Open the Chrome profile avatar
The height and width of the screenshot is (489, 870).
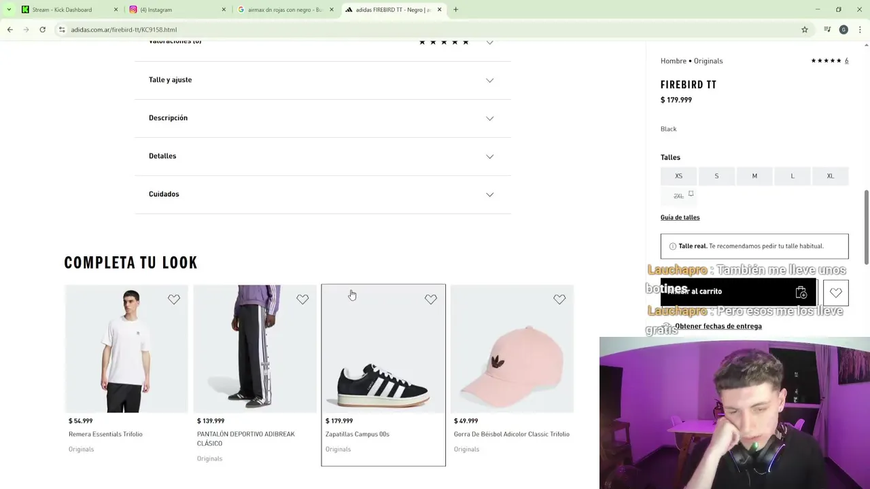[x=843, y=29]
